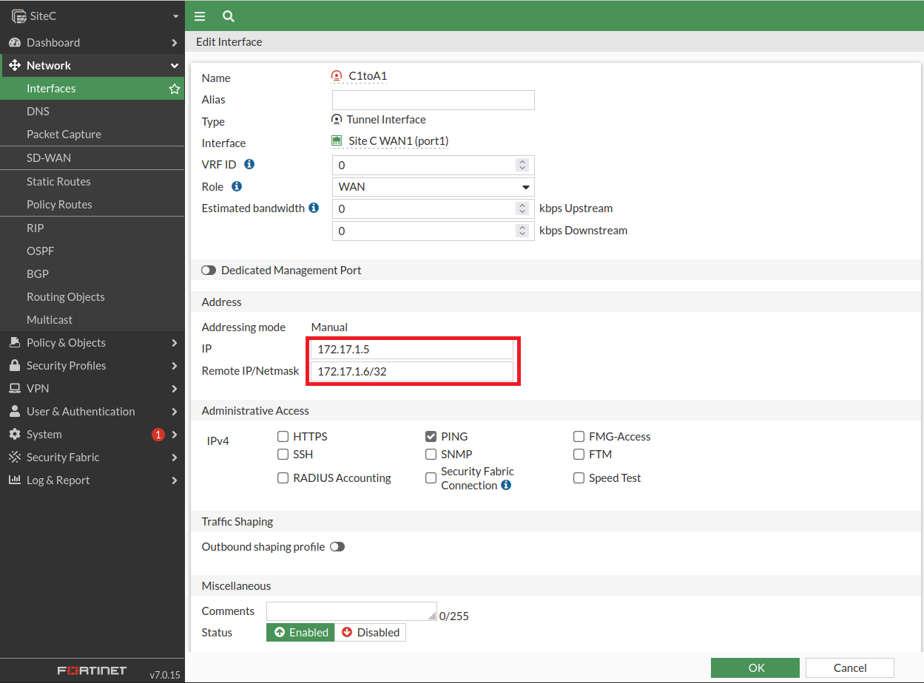Image resolution: width=924 pixels, height=683 pixels.
Task: Check the Speed Test checkbox
Action: 579,478
